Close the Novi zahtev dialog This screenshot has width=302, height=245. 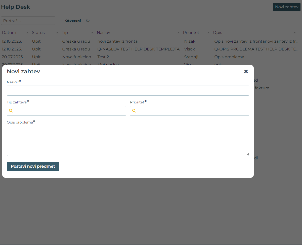point(246,72)
